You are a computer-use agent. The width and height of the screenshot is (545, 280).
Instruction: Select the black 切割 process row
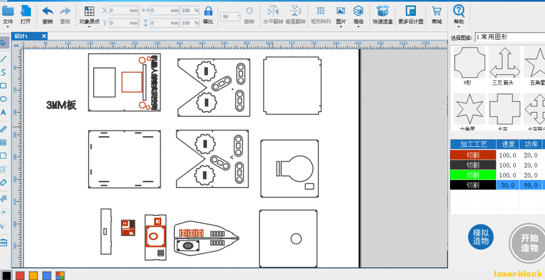(473, 185)
